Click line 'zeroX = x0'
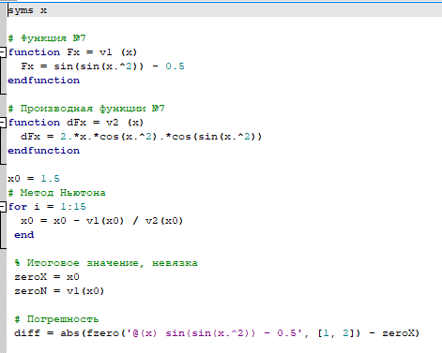The height and width of the screenshot is (353, 442). pyautogui.click(x=47, y=277)
